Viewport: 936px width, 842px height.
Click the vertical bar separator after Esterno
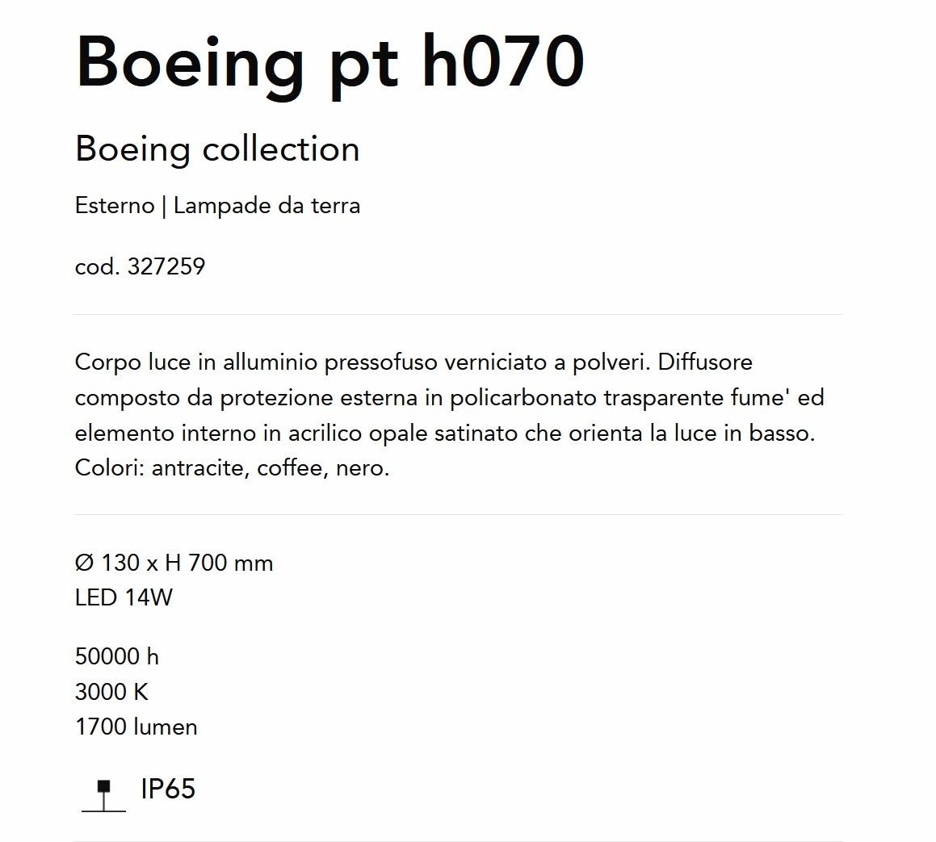click(x=164, y=207)
